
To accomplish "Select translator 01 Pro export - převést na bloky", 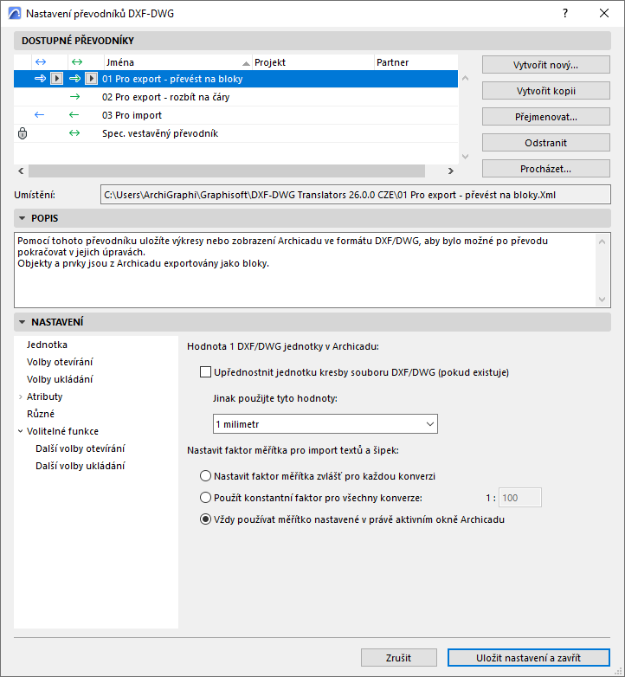I will (235, 79).
